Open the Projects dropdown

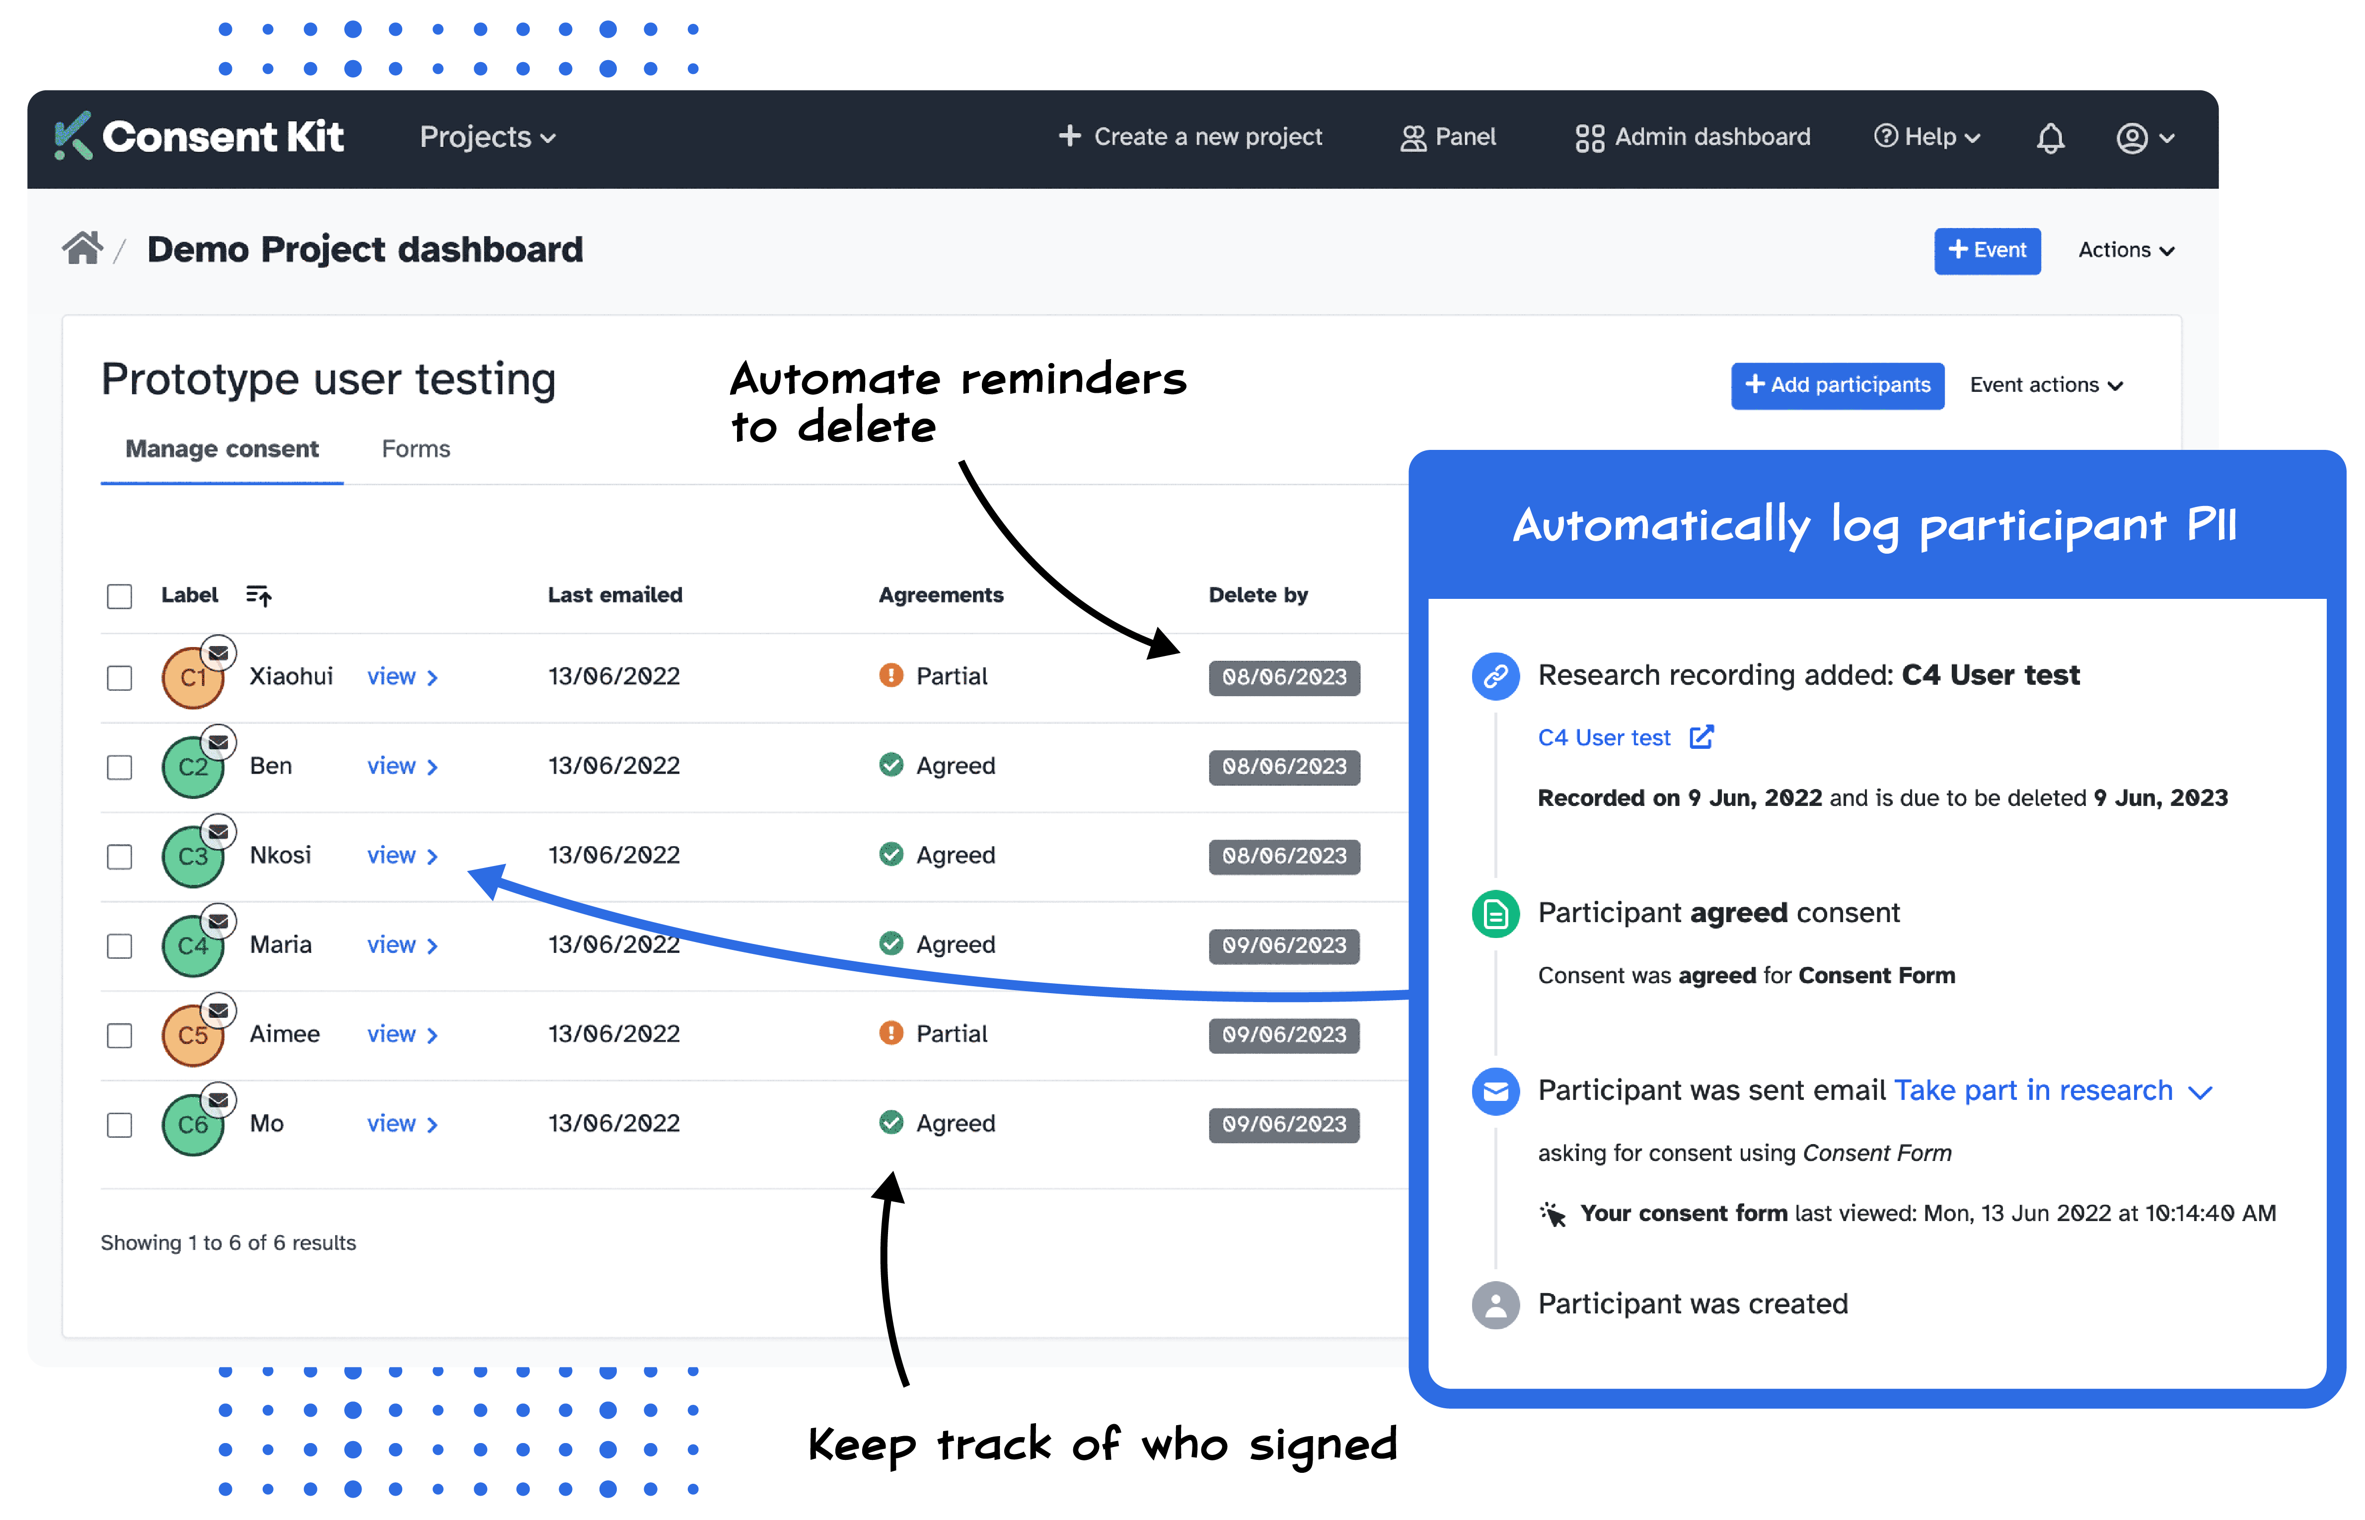488,137
